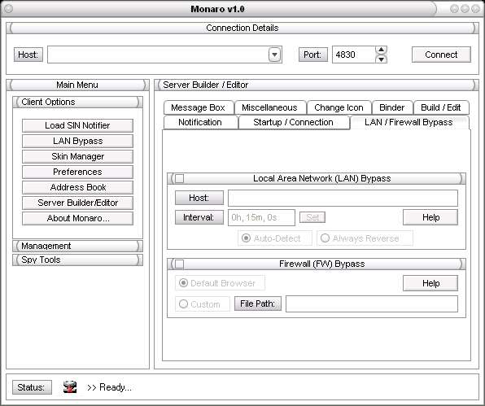
Task: Expand the Management section
Action: [x=77, y=246]
